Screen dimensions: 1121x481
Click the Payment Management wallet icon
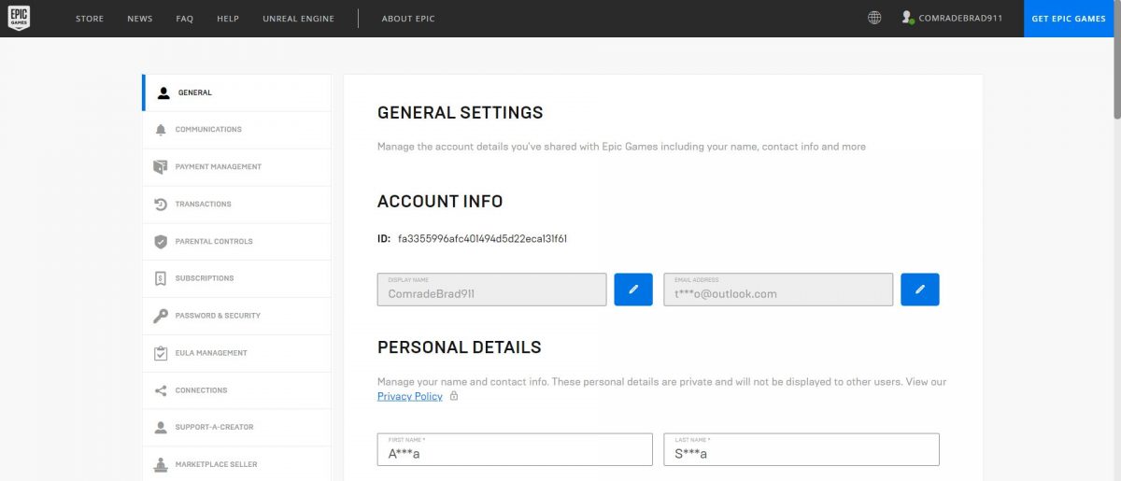pos(161,167)
